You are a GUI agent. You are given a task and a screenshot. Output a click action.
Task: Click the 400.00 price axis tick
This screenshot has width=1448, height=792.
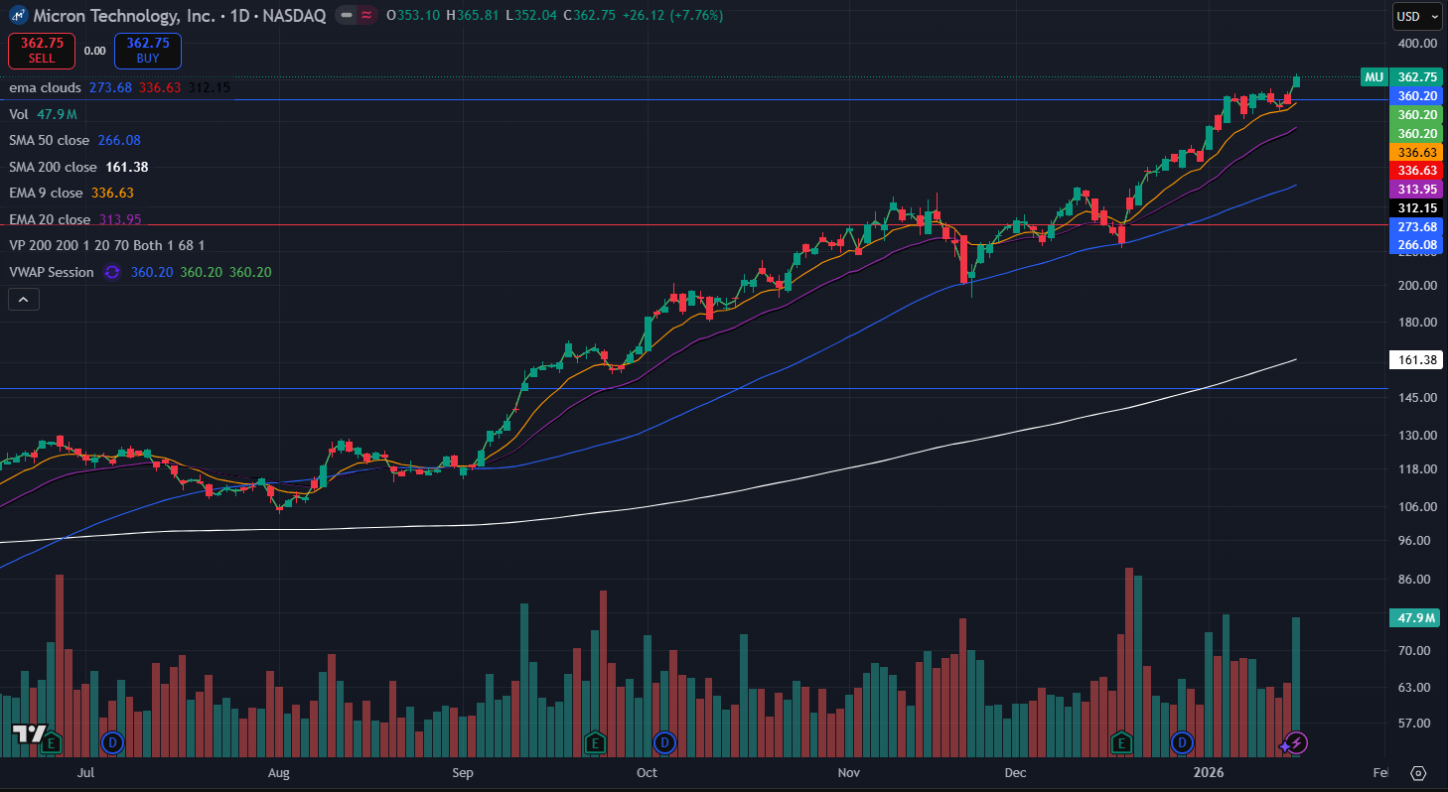1416,44
